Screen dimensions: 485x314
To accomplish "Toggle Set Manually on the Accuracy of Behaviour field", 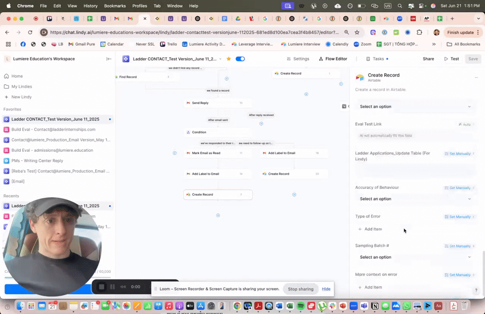I will pos(458,188).
